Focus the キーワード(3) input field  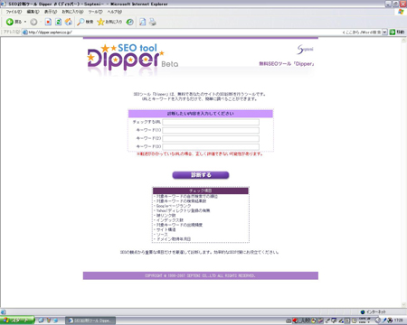[211, 146]
